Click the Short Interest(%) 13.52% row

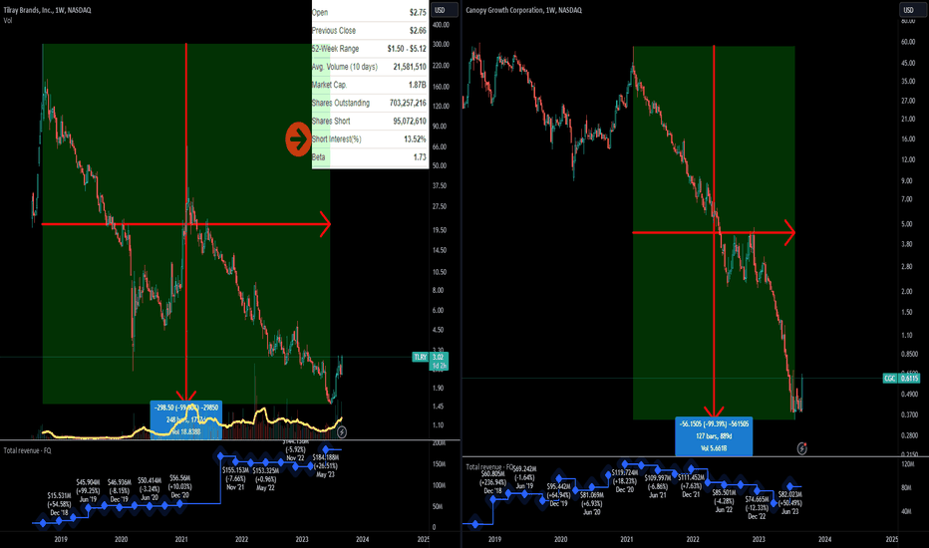370,138
